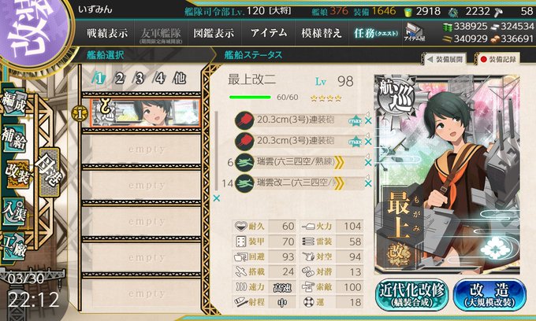Image resolution: width=536 pixels, height=321 pixels.
Task: Open the 工廠 factory icon
Action: pos(13,248)
